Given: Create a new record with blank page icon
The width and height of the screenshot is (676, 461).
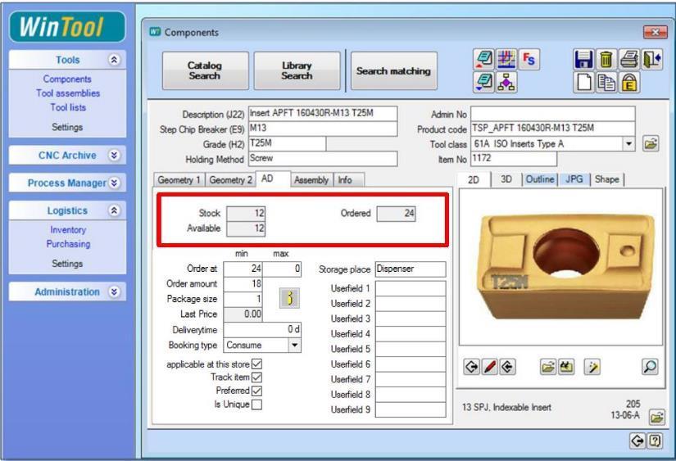Looking at the screenshot, I should [x=583, y=82].
